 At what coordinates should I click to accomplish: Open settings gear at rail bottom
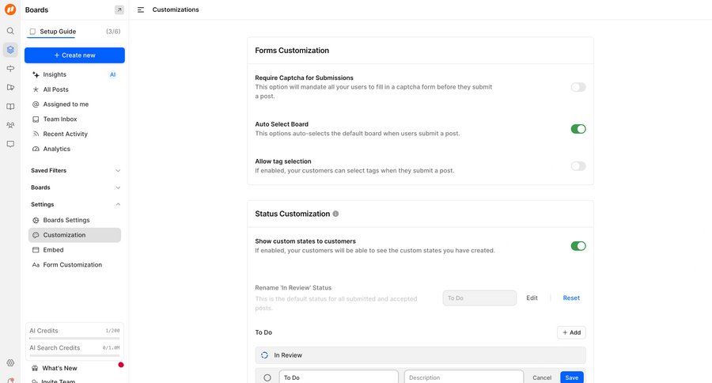10,362
